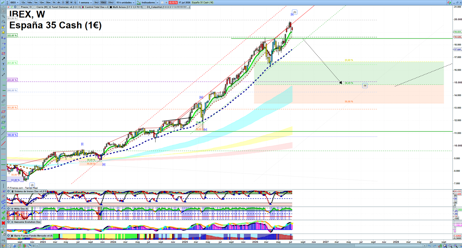Select the red rectangle drawing tool
Screen dimensions: 462x248
[3, 54]
